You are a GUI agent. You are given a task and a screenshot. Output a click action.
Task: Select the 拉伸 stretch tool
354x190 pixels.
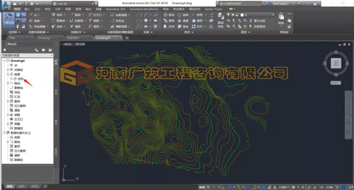(169, 26)
